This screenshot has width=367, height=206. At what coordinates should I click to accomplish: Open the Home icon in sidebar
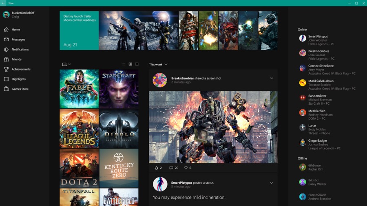pos(6,29)
